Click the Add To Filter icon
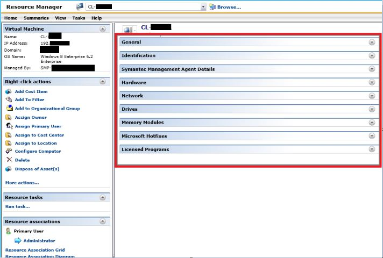 coord(9,99)
